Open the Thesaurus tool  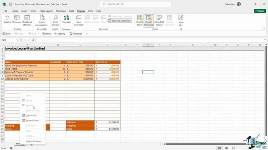point(17,19)
